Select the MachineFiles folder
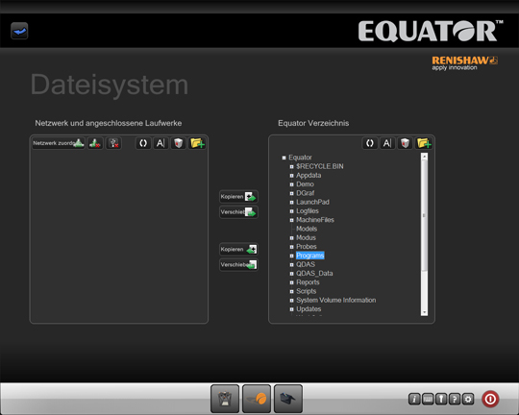The image size is (519, 415). tap(315, 220)
